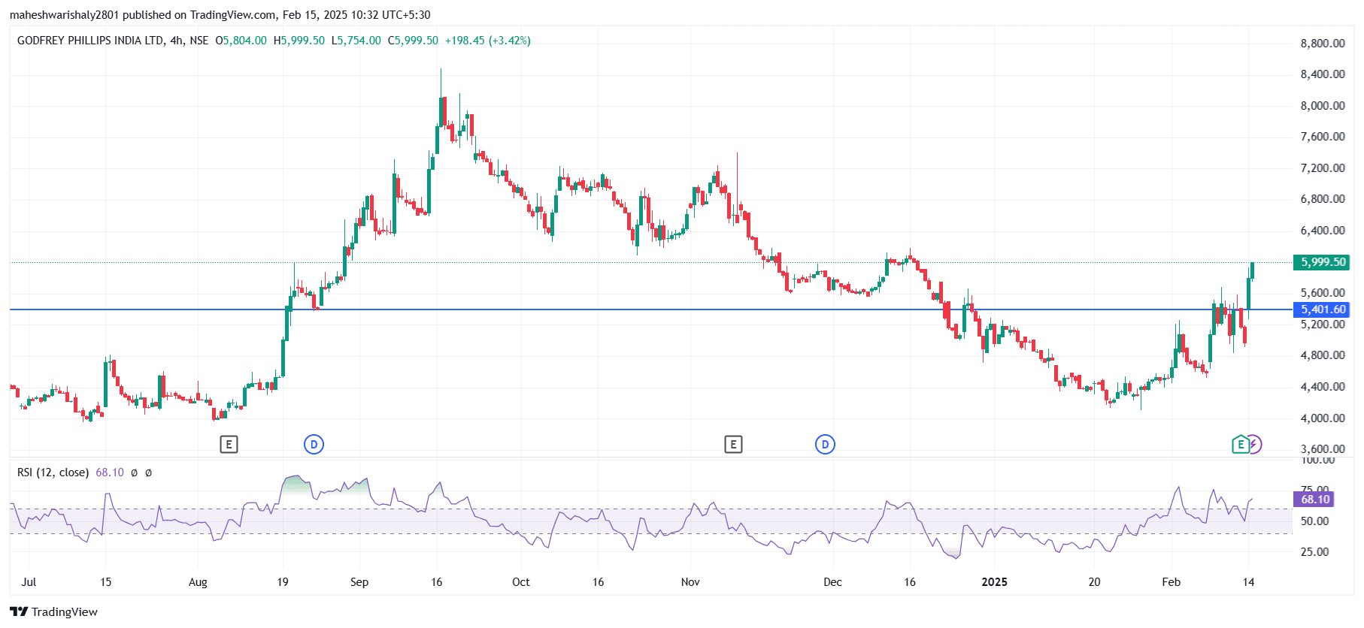
Task: Open the dividend D marker after Aug 19
Action: click(314, 445)
